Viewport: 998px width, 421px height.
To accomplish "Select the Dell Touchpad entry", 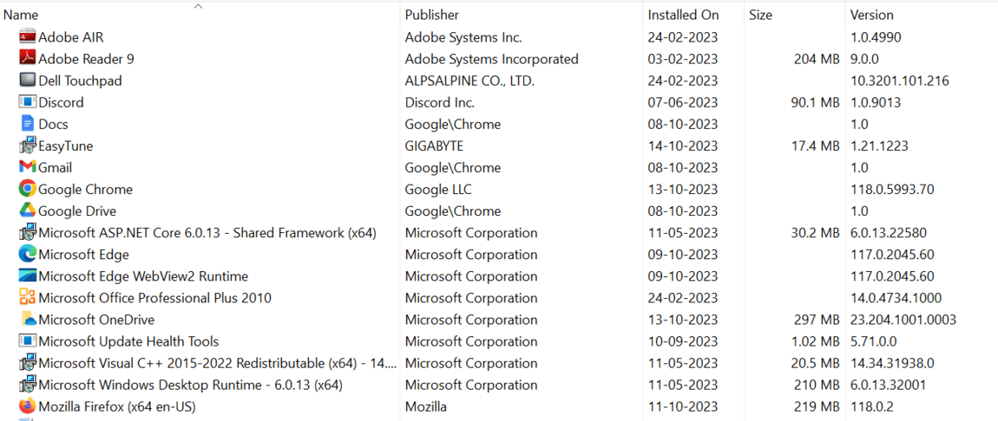I will coord(499,81).
